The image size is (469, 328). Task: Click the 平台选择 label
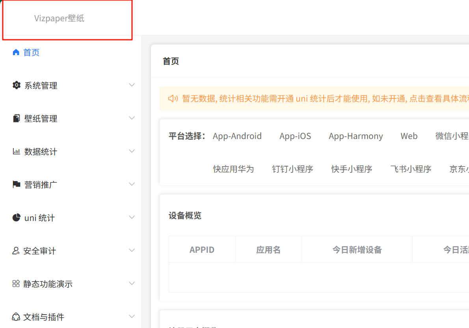coord(187,136)
